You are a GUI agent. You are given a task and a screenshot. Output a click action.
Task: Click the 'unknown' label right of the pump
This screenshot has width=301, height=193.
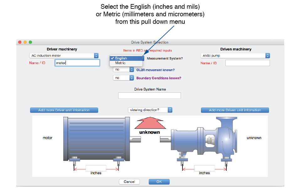tap(254, 138)
